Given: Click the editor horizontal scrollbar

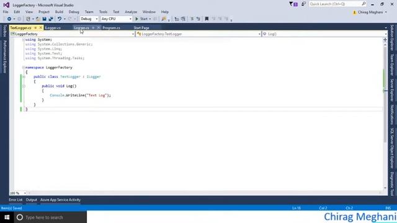Looking at the screenshot, I should pyautogui.click(x=204, y=193).
